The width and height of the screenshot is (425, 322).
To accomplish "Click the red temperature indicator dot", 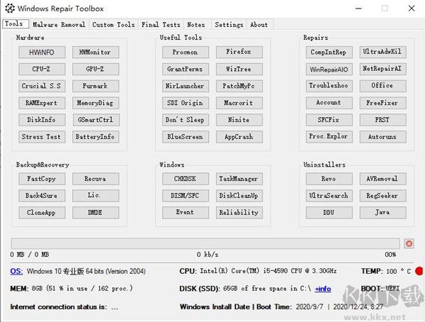I will tap(419, 271).
